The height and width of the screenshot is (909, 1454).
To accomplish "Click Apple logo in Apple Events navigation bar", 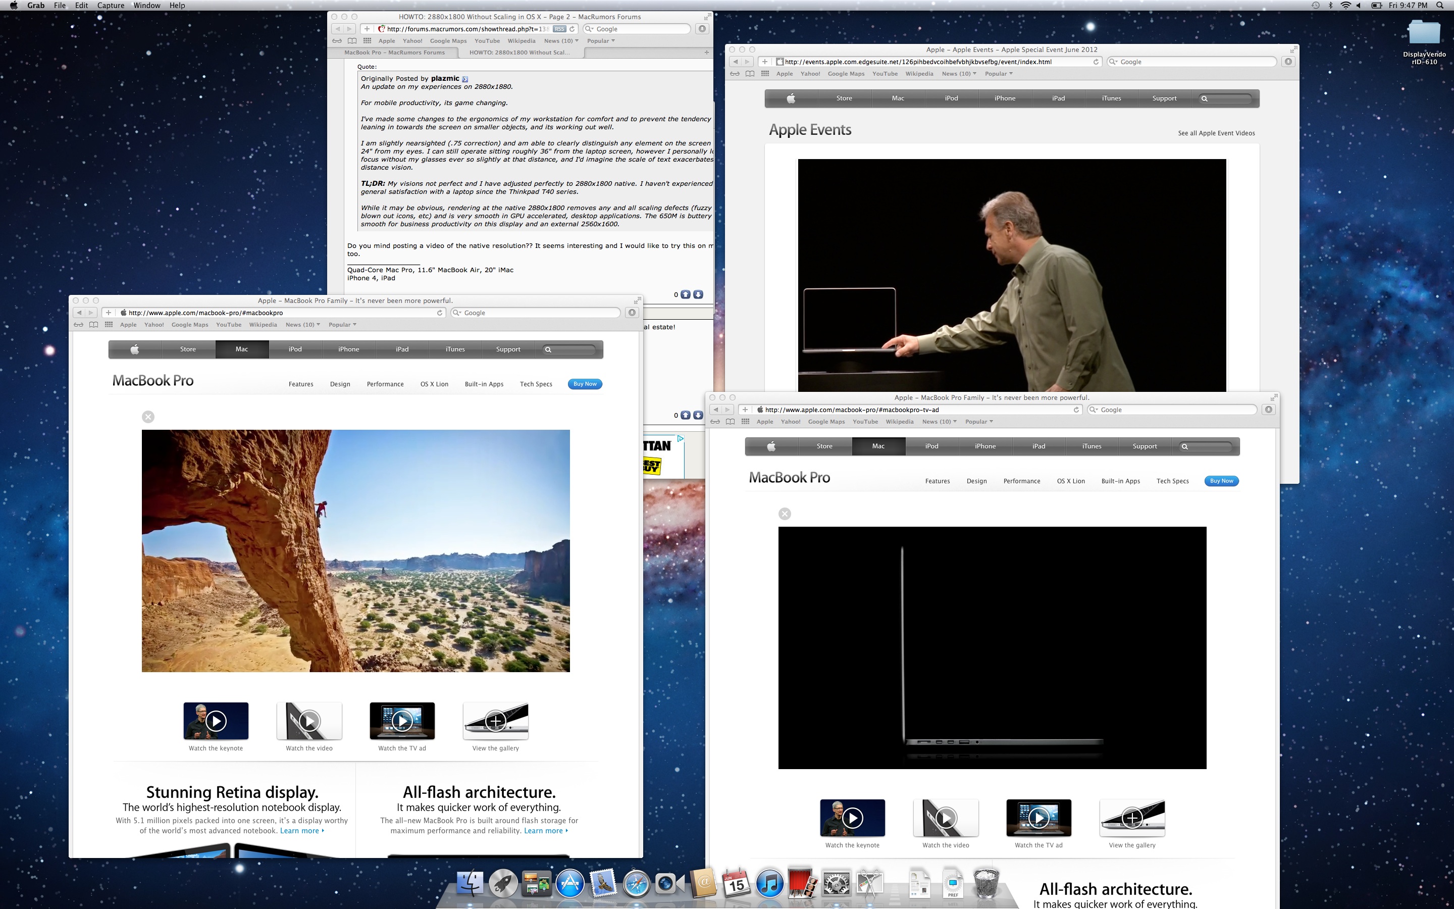I will 791,98.
